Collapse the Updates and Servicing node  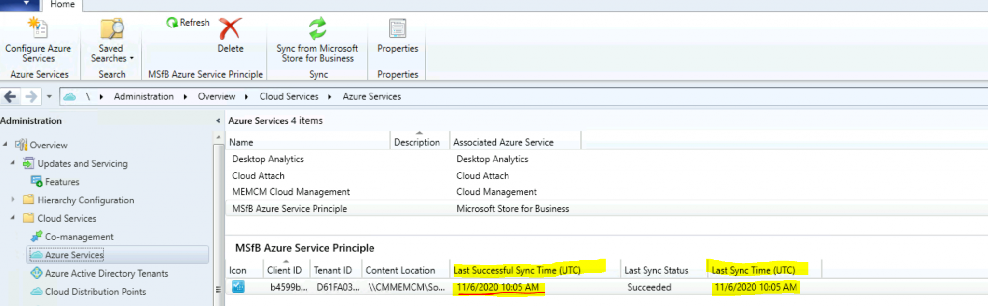[x=13, y=162]
